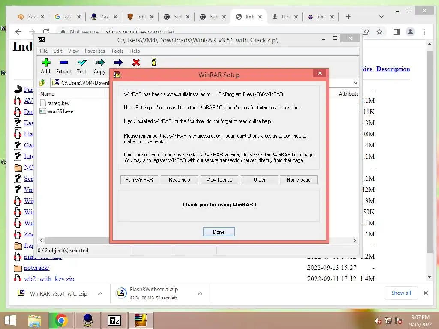Click the Home page button
Screen dimensions: 439x329
tap(299, 180)
